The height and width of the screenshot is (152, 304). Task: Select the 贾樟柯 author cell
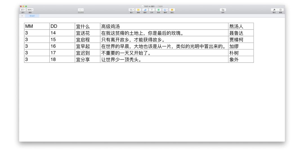point(241,40)
